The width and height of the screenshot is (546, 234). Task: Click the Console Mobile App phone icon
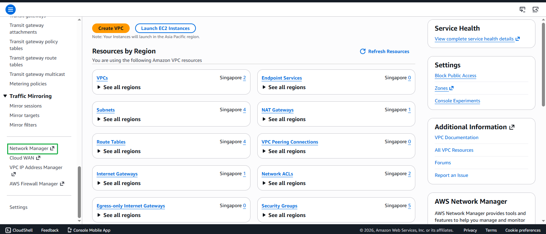(70, 230)
